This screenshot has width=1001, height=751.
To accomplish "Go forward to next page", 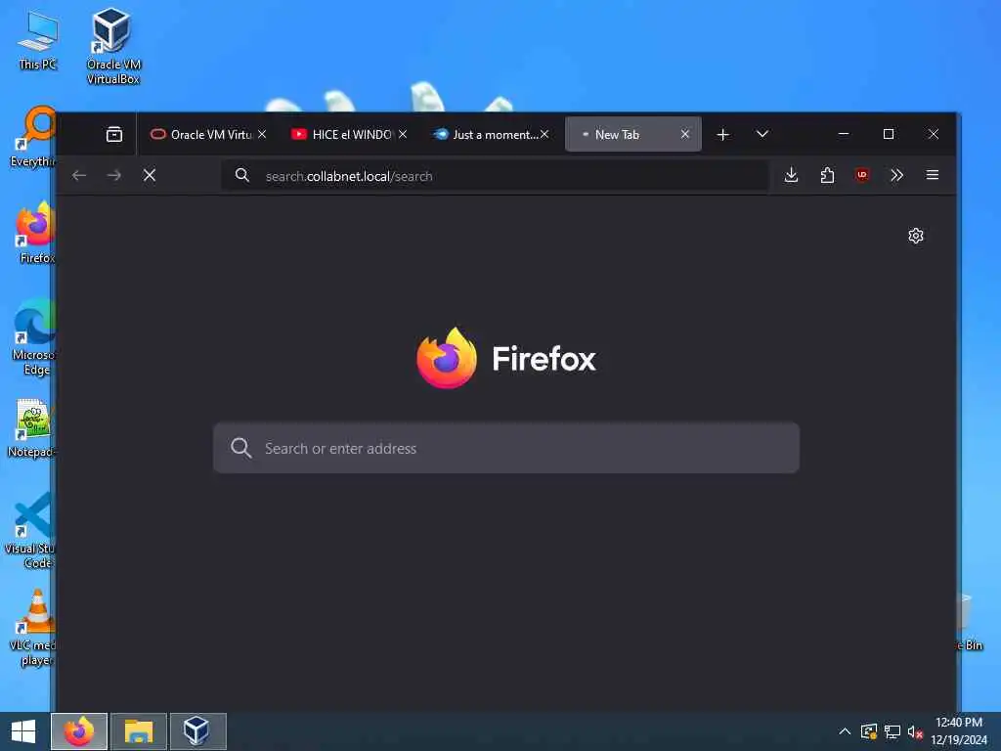I will 114,175.
